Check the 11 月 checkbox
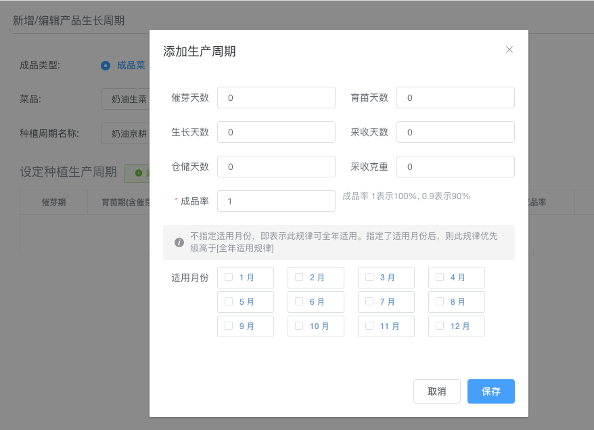 pos(369,326)
